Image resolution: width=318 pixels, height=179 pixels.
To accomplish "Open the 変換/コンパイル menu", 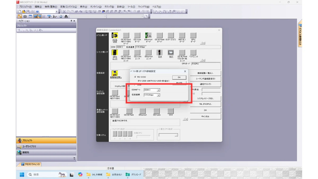I will pyautogui.click(x=68, y=7).
